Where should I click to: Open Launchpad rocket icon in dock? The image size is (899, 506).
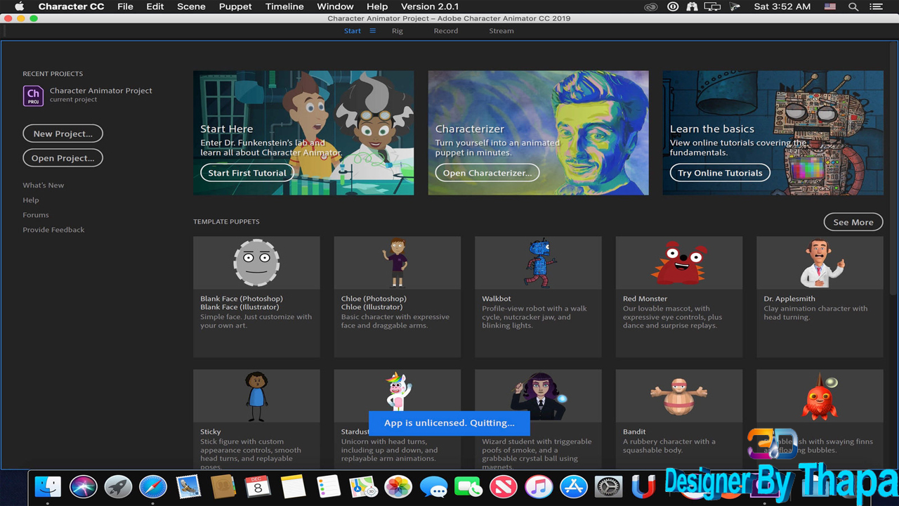pos(118,486)
